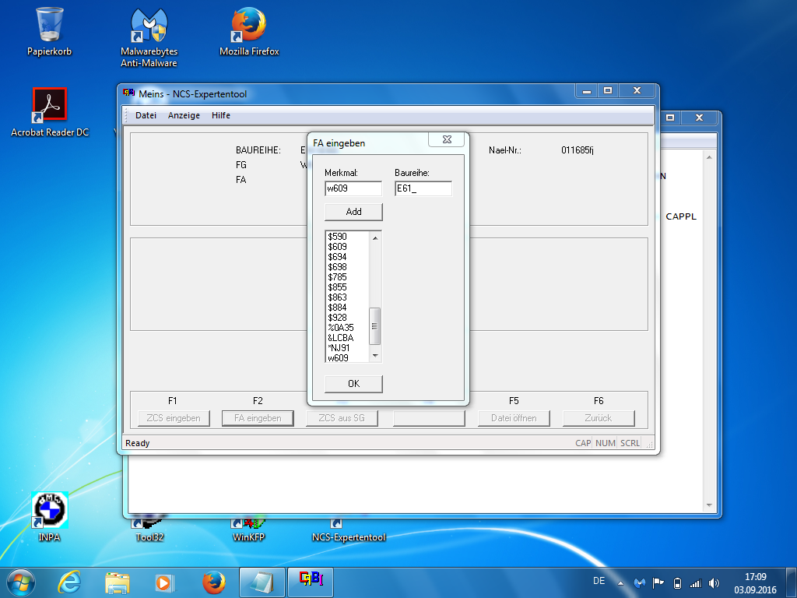The height and width of the screenshot is (598, 797).
Task: Select $884 list entry
Action: click(x=348, y=308)
